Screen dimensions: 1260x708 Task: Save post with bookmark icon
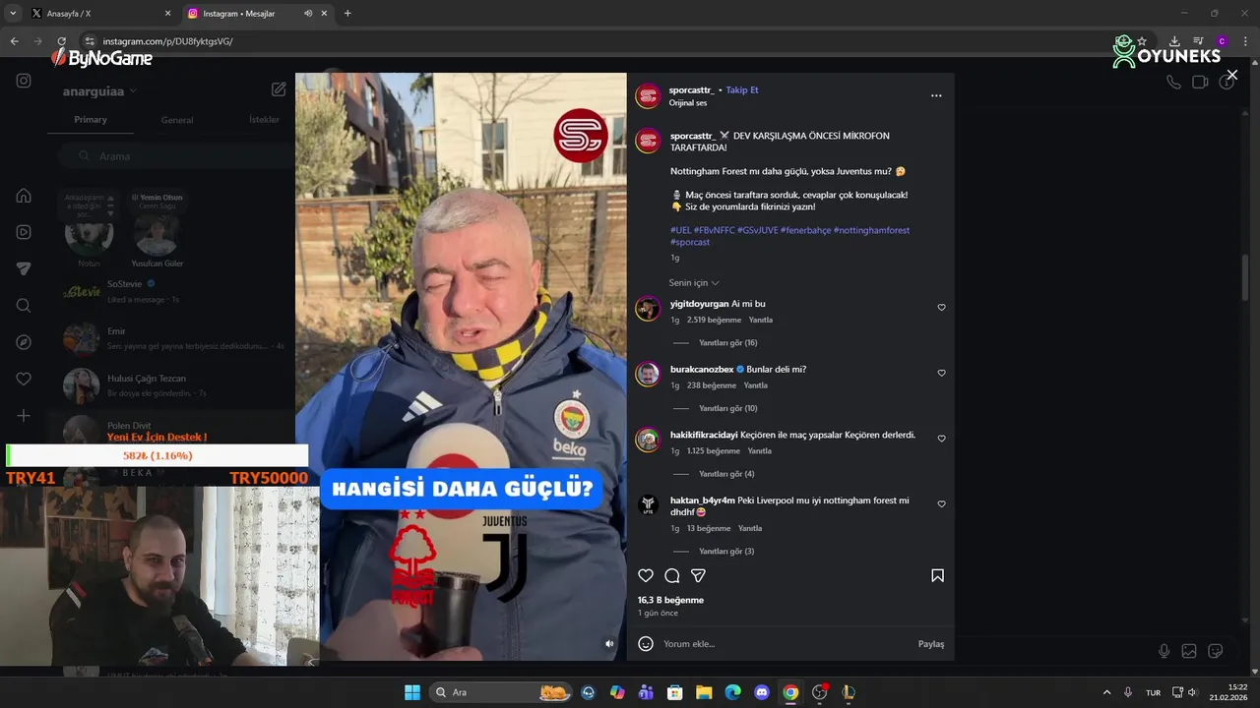click(937, 576)
